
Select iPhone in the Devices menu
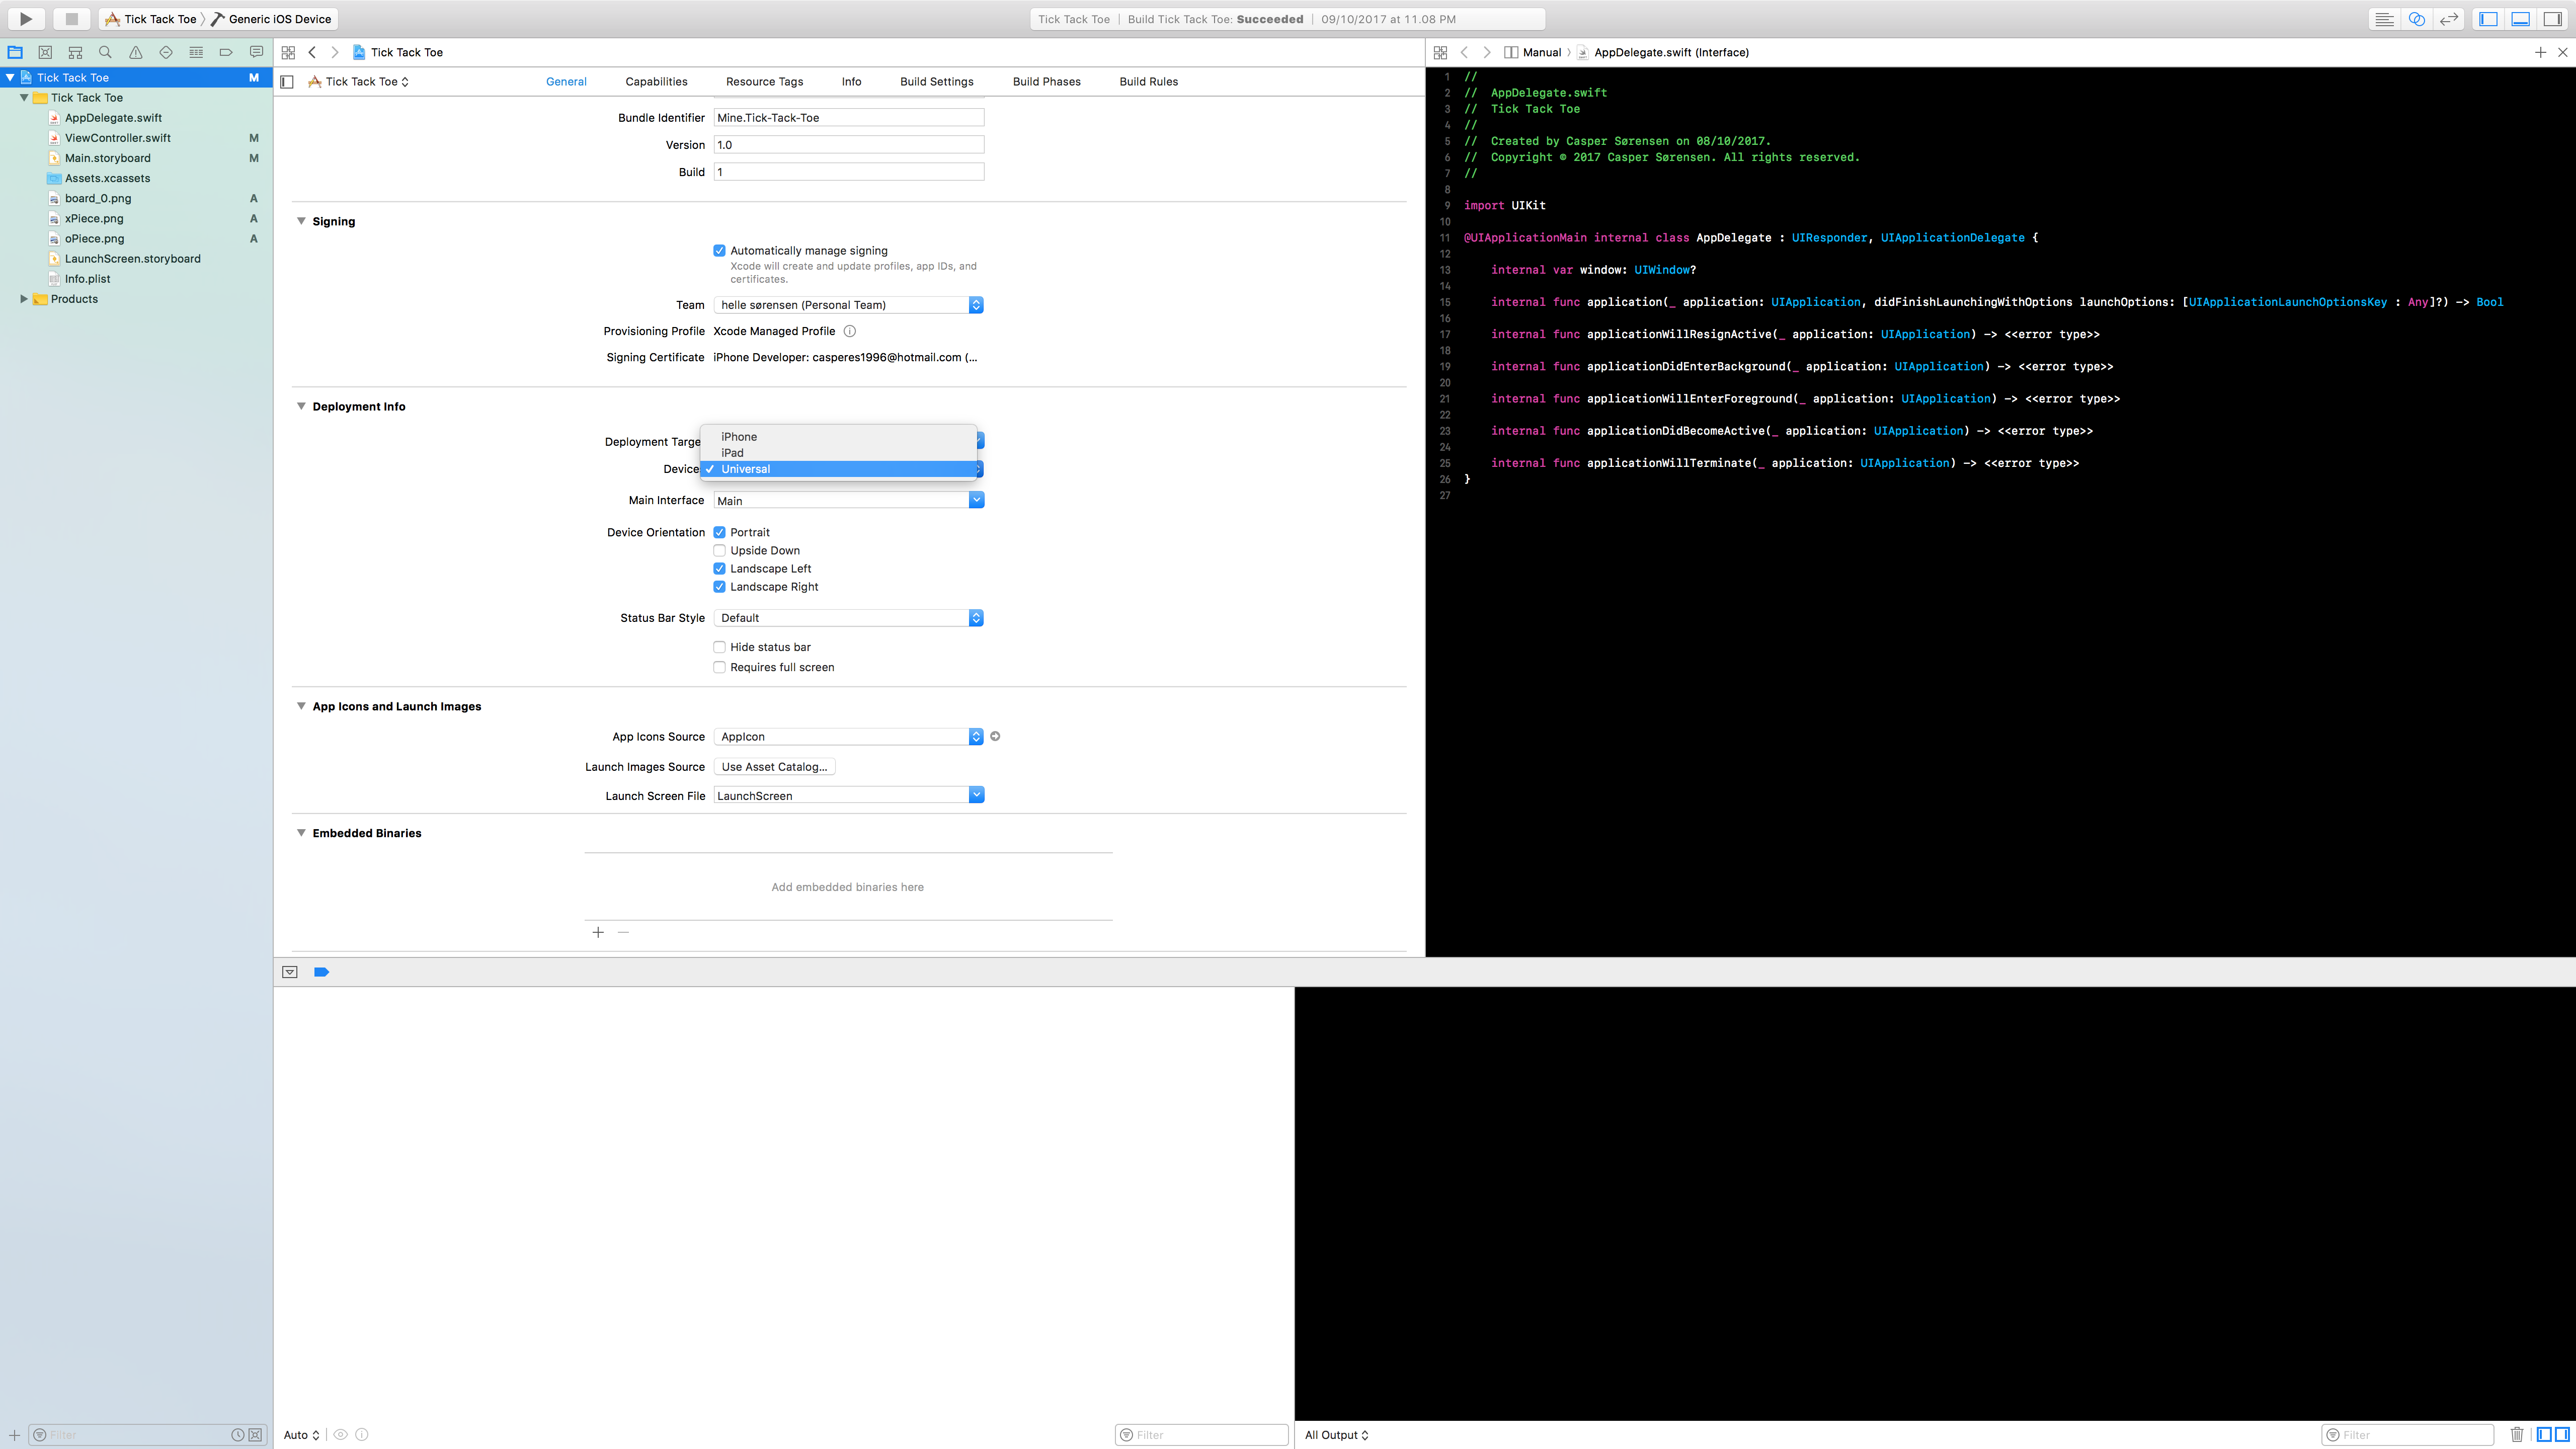[838, 437]
